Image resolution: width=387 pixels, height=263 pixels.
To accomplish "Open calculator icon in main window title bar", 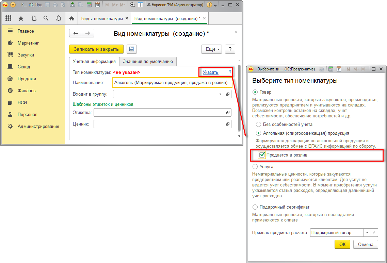I will 90,5.
